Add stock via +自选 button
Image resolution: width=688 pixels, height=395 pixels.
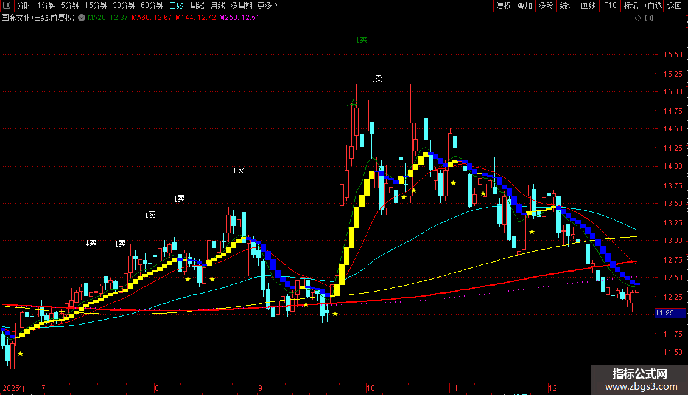point(653,5)
